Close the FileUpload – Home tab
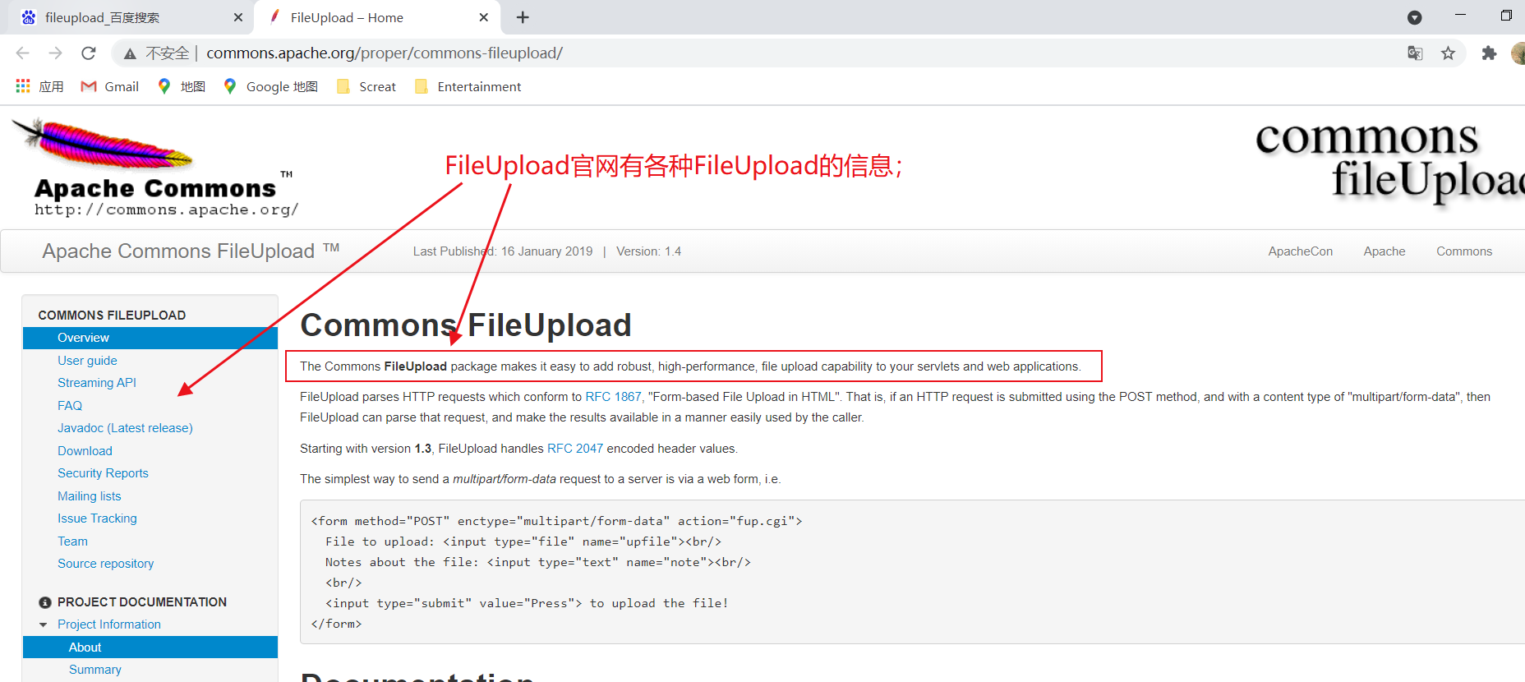This screenshot has width=1525, height=682. point(484,17)
